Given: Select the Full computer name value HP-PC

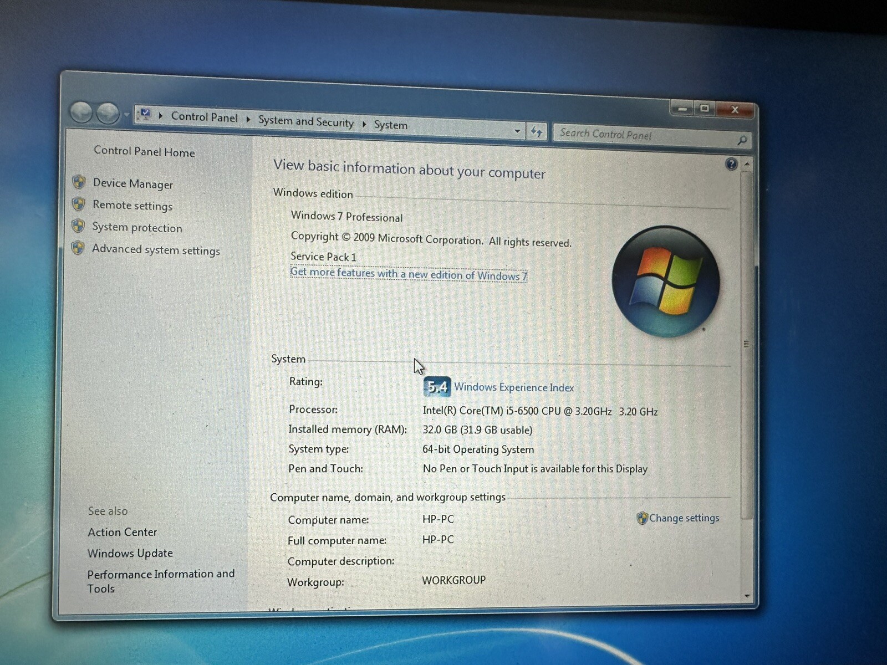Looking at the screenshot, I should coord(438,539).
